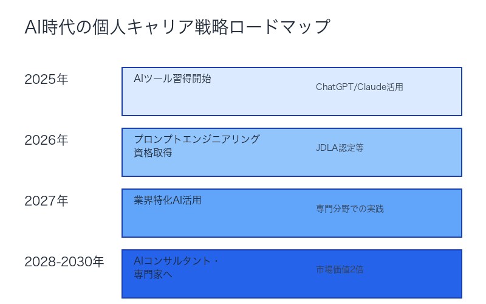Click the slide title AI時代の個人キャリア戦略ロードマップ

point(177,27)
